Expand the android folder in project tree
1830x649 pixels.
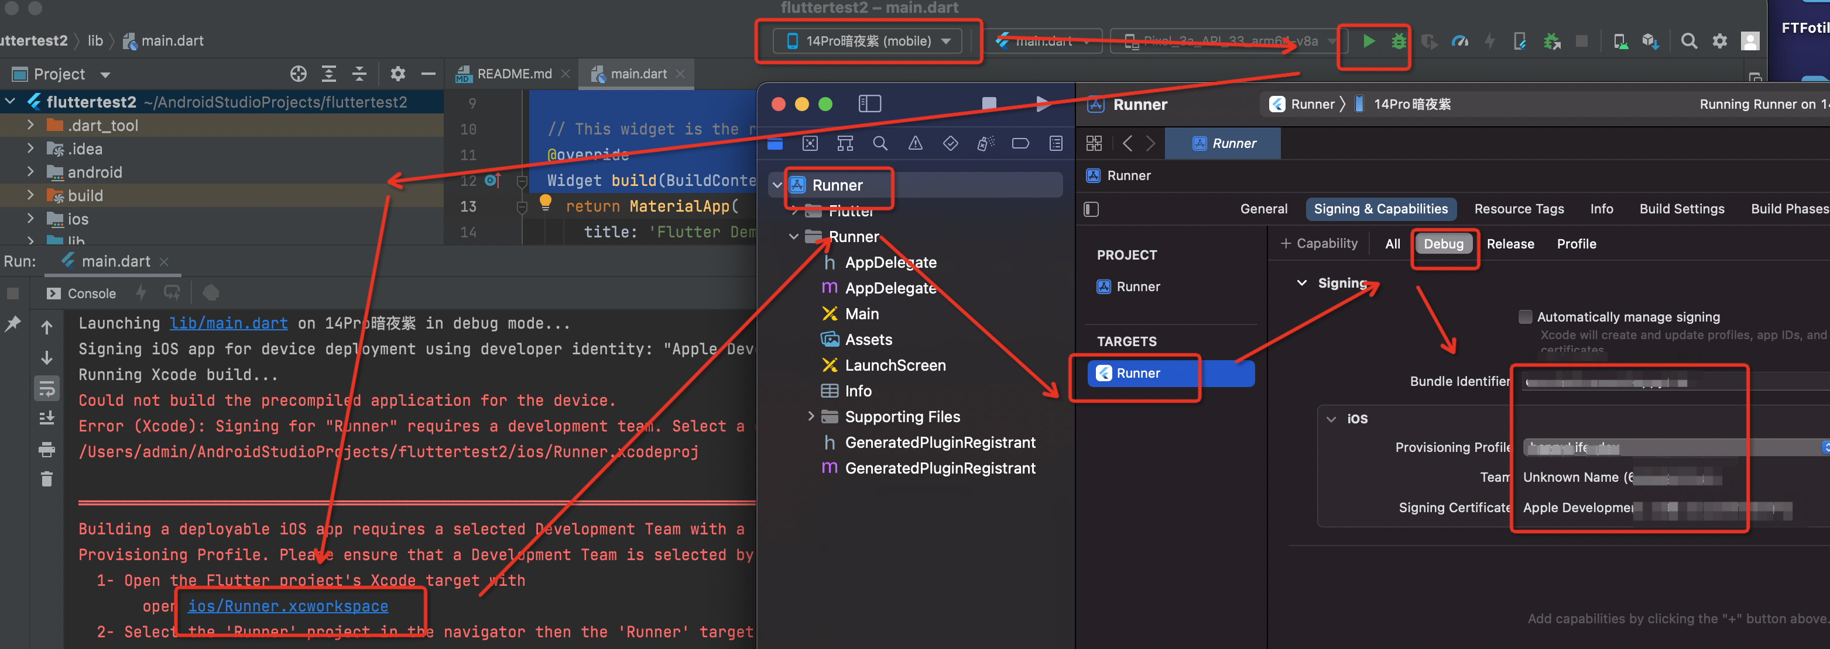[x=30, y=172]
